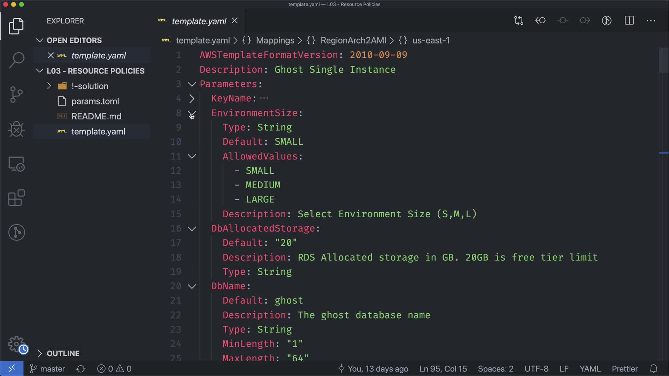
Task: Open editor More Actions ellipsis menu
Action: (651, 21)
